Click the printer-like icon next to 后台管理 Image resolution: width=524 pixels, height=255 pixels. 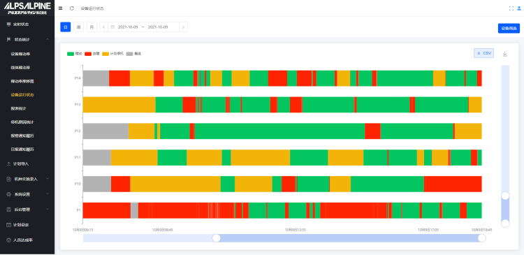coord(8,210)
